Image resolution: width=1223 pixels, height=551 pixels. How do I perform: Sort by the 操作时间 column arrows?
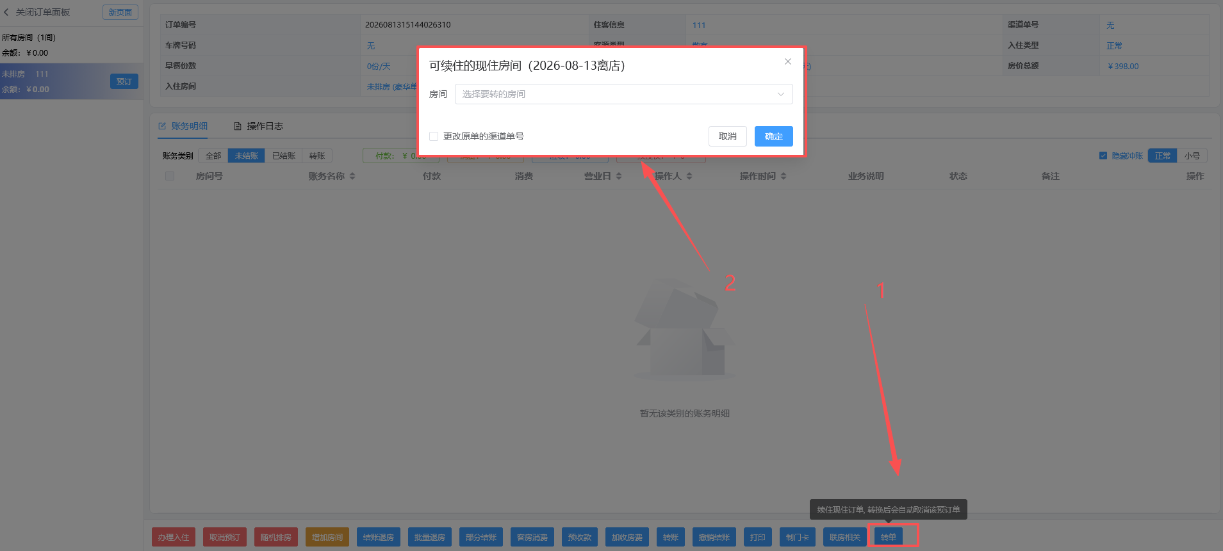(x=784, y=176)
